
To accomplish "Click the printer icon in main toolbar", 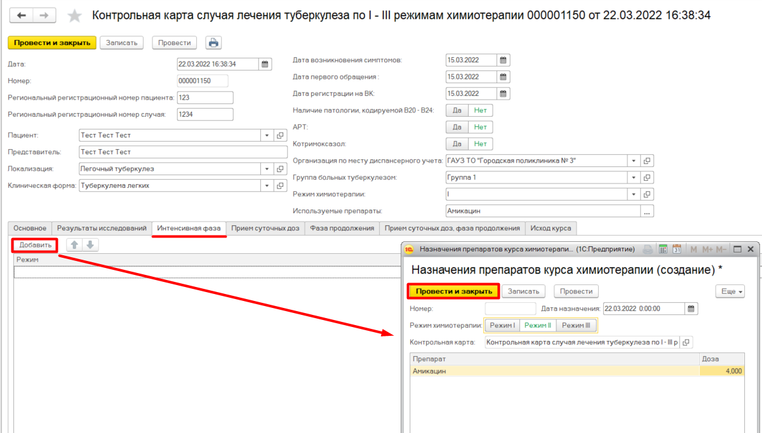I will point(213,43).
